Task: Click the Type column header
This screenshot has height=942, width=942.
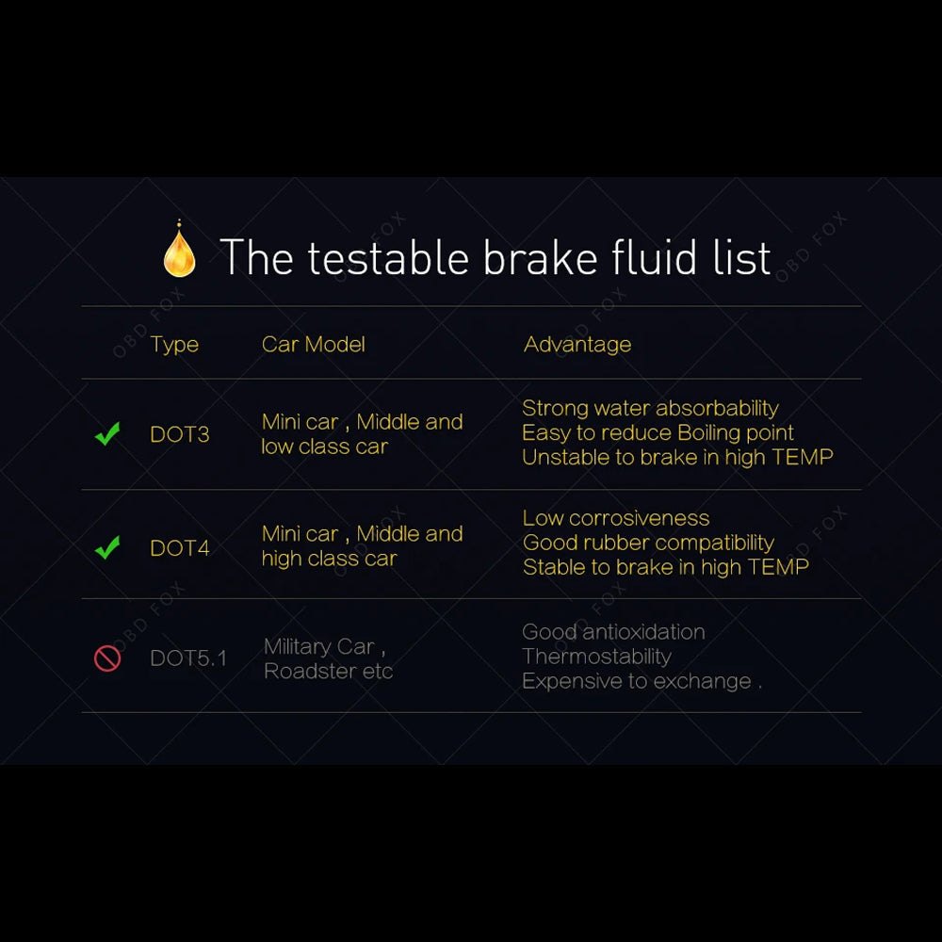Action: [174, 345]
